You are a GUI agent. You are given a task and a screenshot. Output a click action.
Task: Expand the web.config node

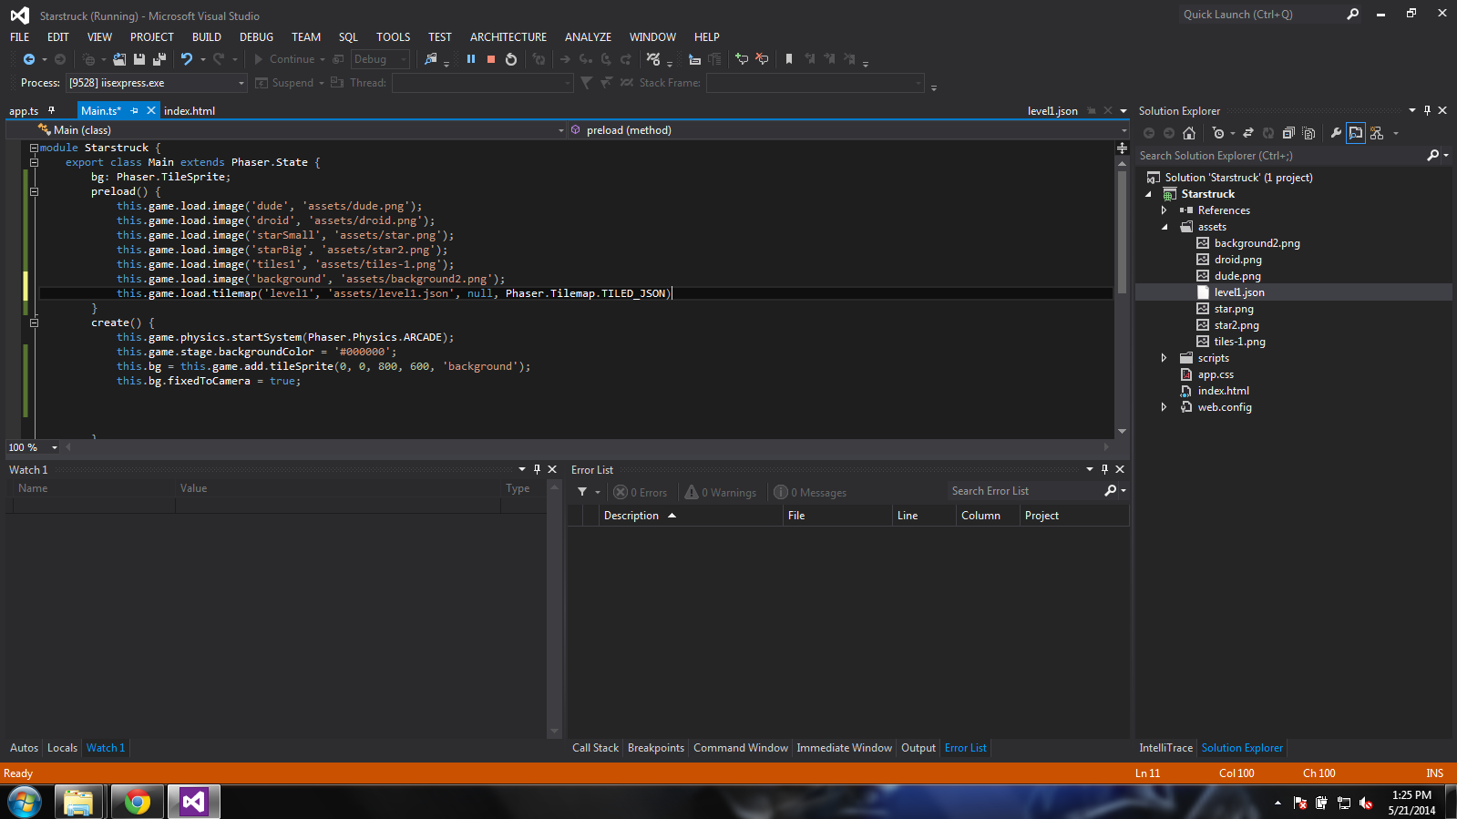(1164, 407)
